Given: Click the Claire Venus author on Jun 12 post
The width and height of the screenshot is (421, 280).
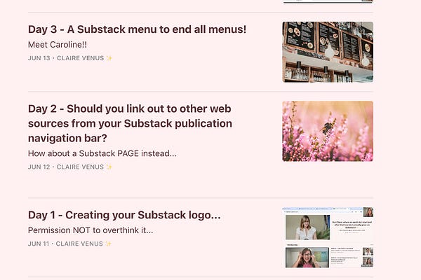Looking at the screenshot, I should [x=84, y=167].
